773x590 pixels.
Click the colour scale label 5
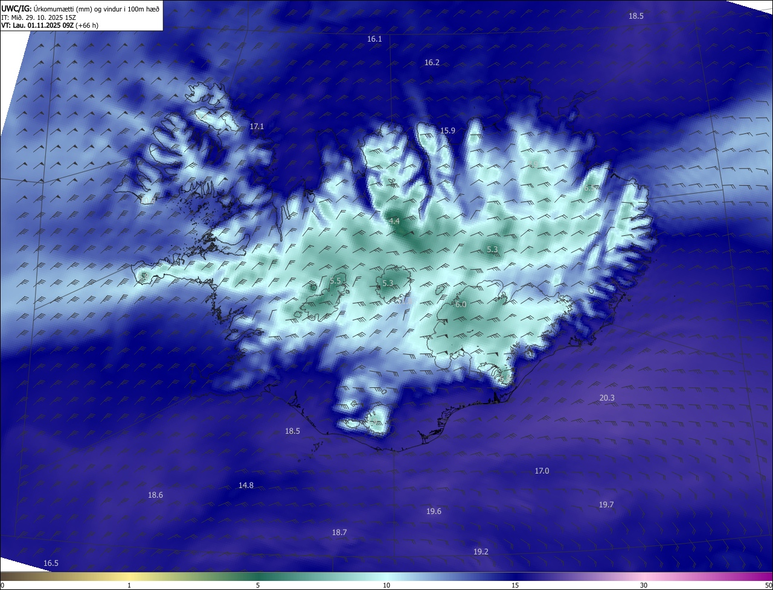click(x=258, y=585)
